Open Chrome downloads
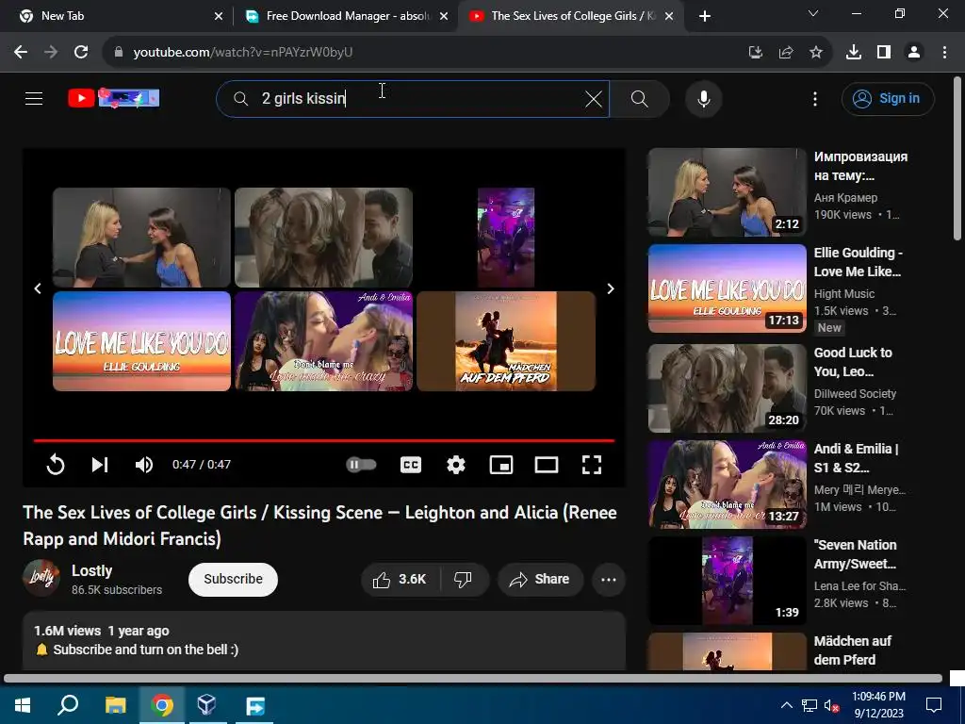This screenshot has width=965, height=724. point(854,53)
